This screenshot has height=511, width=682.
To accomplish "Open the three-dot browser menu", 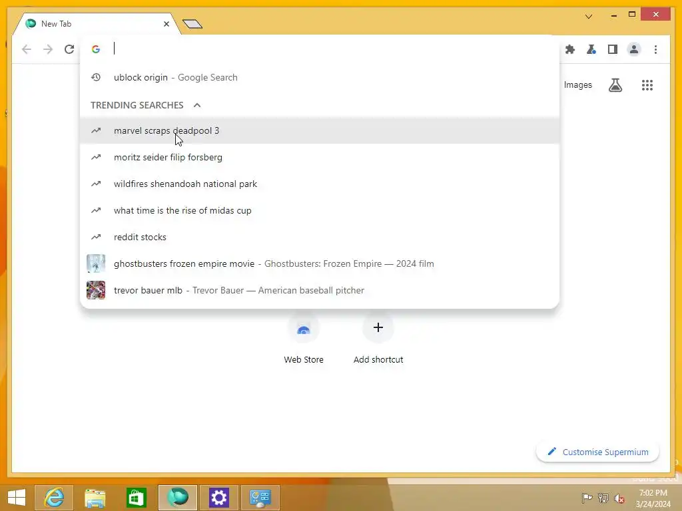I will pos(655,49).
